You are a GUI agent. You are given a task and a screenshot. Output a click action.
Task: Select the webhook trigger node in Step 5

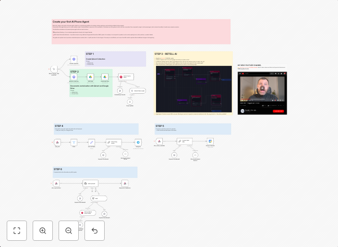click(159, 141)
